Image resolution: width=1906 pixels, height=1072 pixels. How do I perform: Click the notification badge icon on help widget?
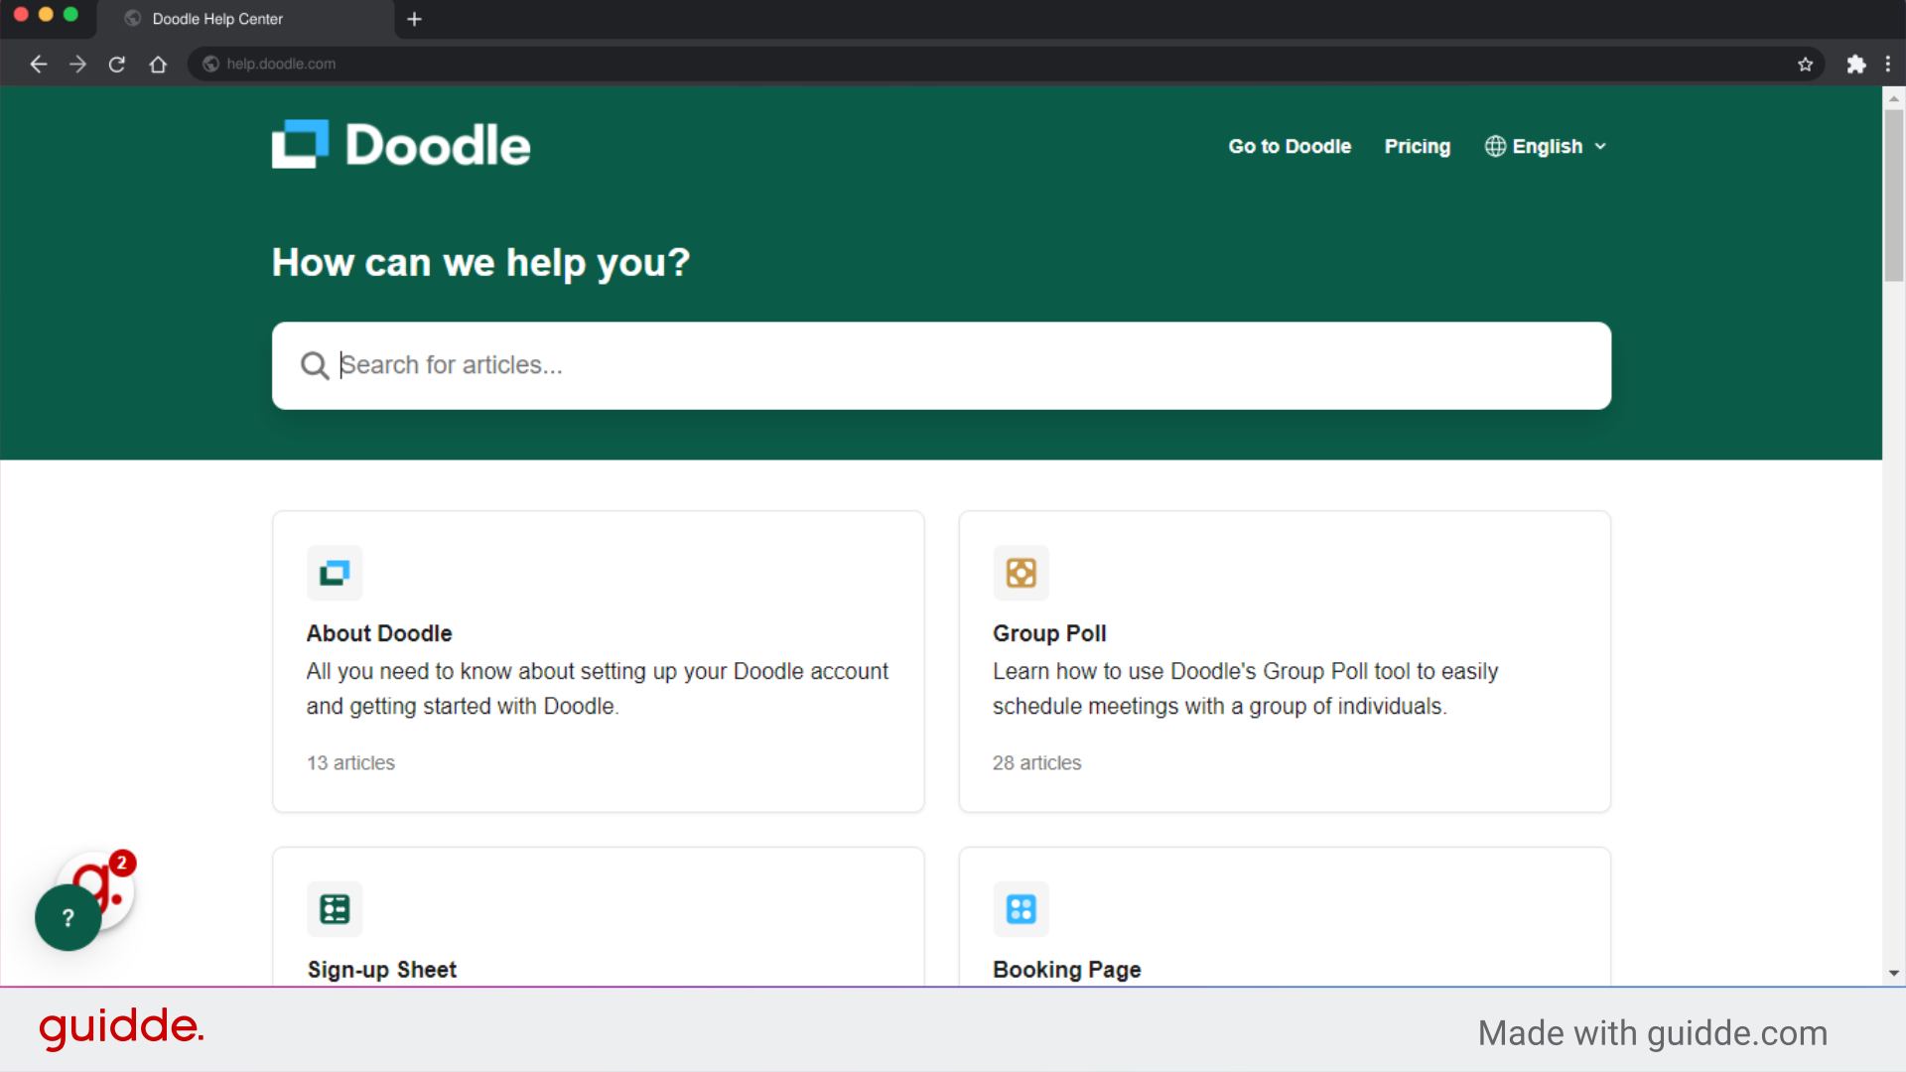(120, 863)
